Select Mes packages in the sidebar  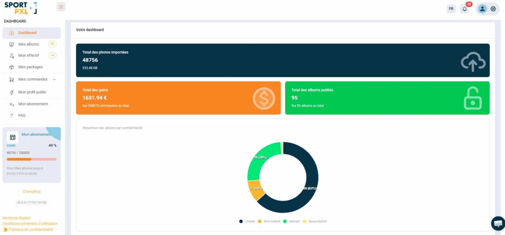tap(30, 67)
